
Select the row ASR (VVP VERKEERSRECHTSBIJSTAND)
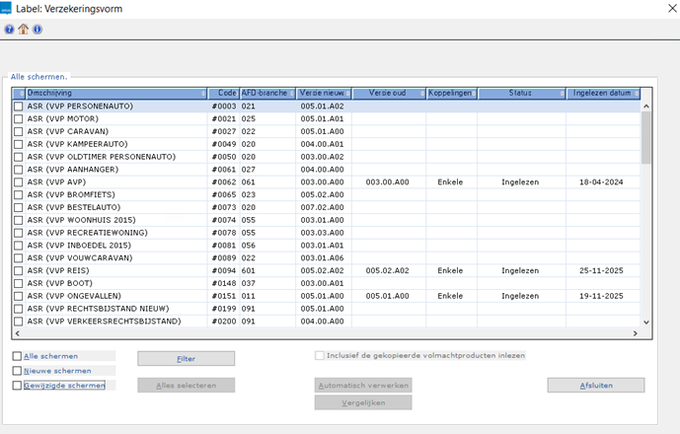[x=327, y=322]
